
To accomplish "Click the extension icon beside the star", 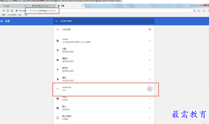I will (x=199, y=11).
